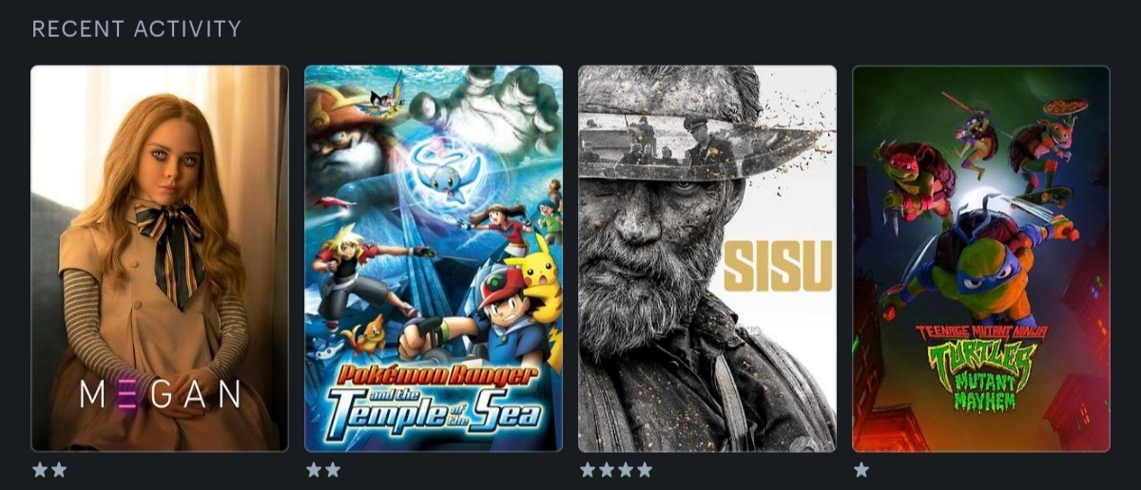Viewport: 1141px width, 490px height.
Task: Click the gold SISU title lettering
Action: coord(778,265)
